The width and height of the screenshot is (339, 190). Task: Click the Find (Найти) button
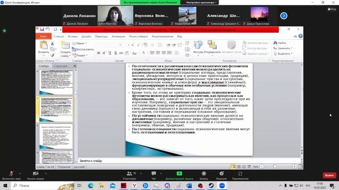pyautogui.click(x=280, y=43)
